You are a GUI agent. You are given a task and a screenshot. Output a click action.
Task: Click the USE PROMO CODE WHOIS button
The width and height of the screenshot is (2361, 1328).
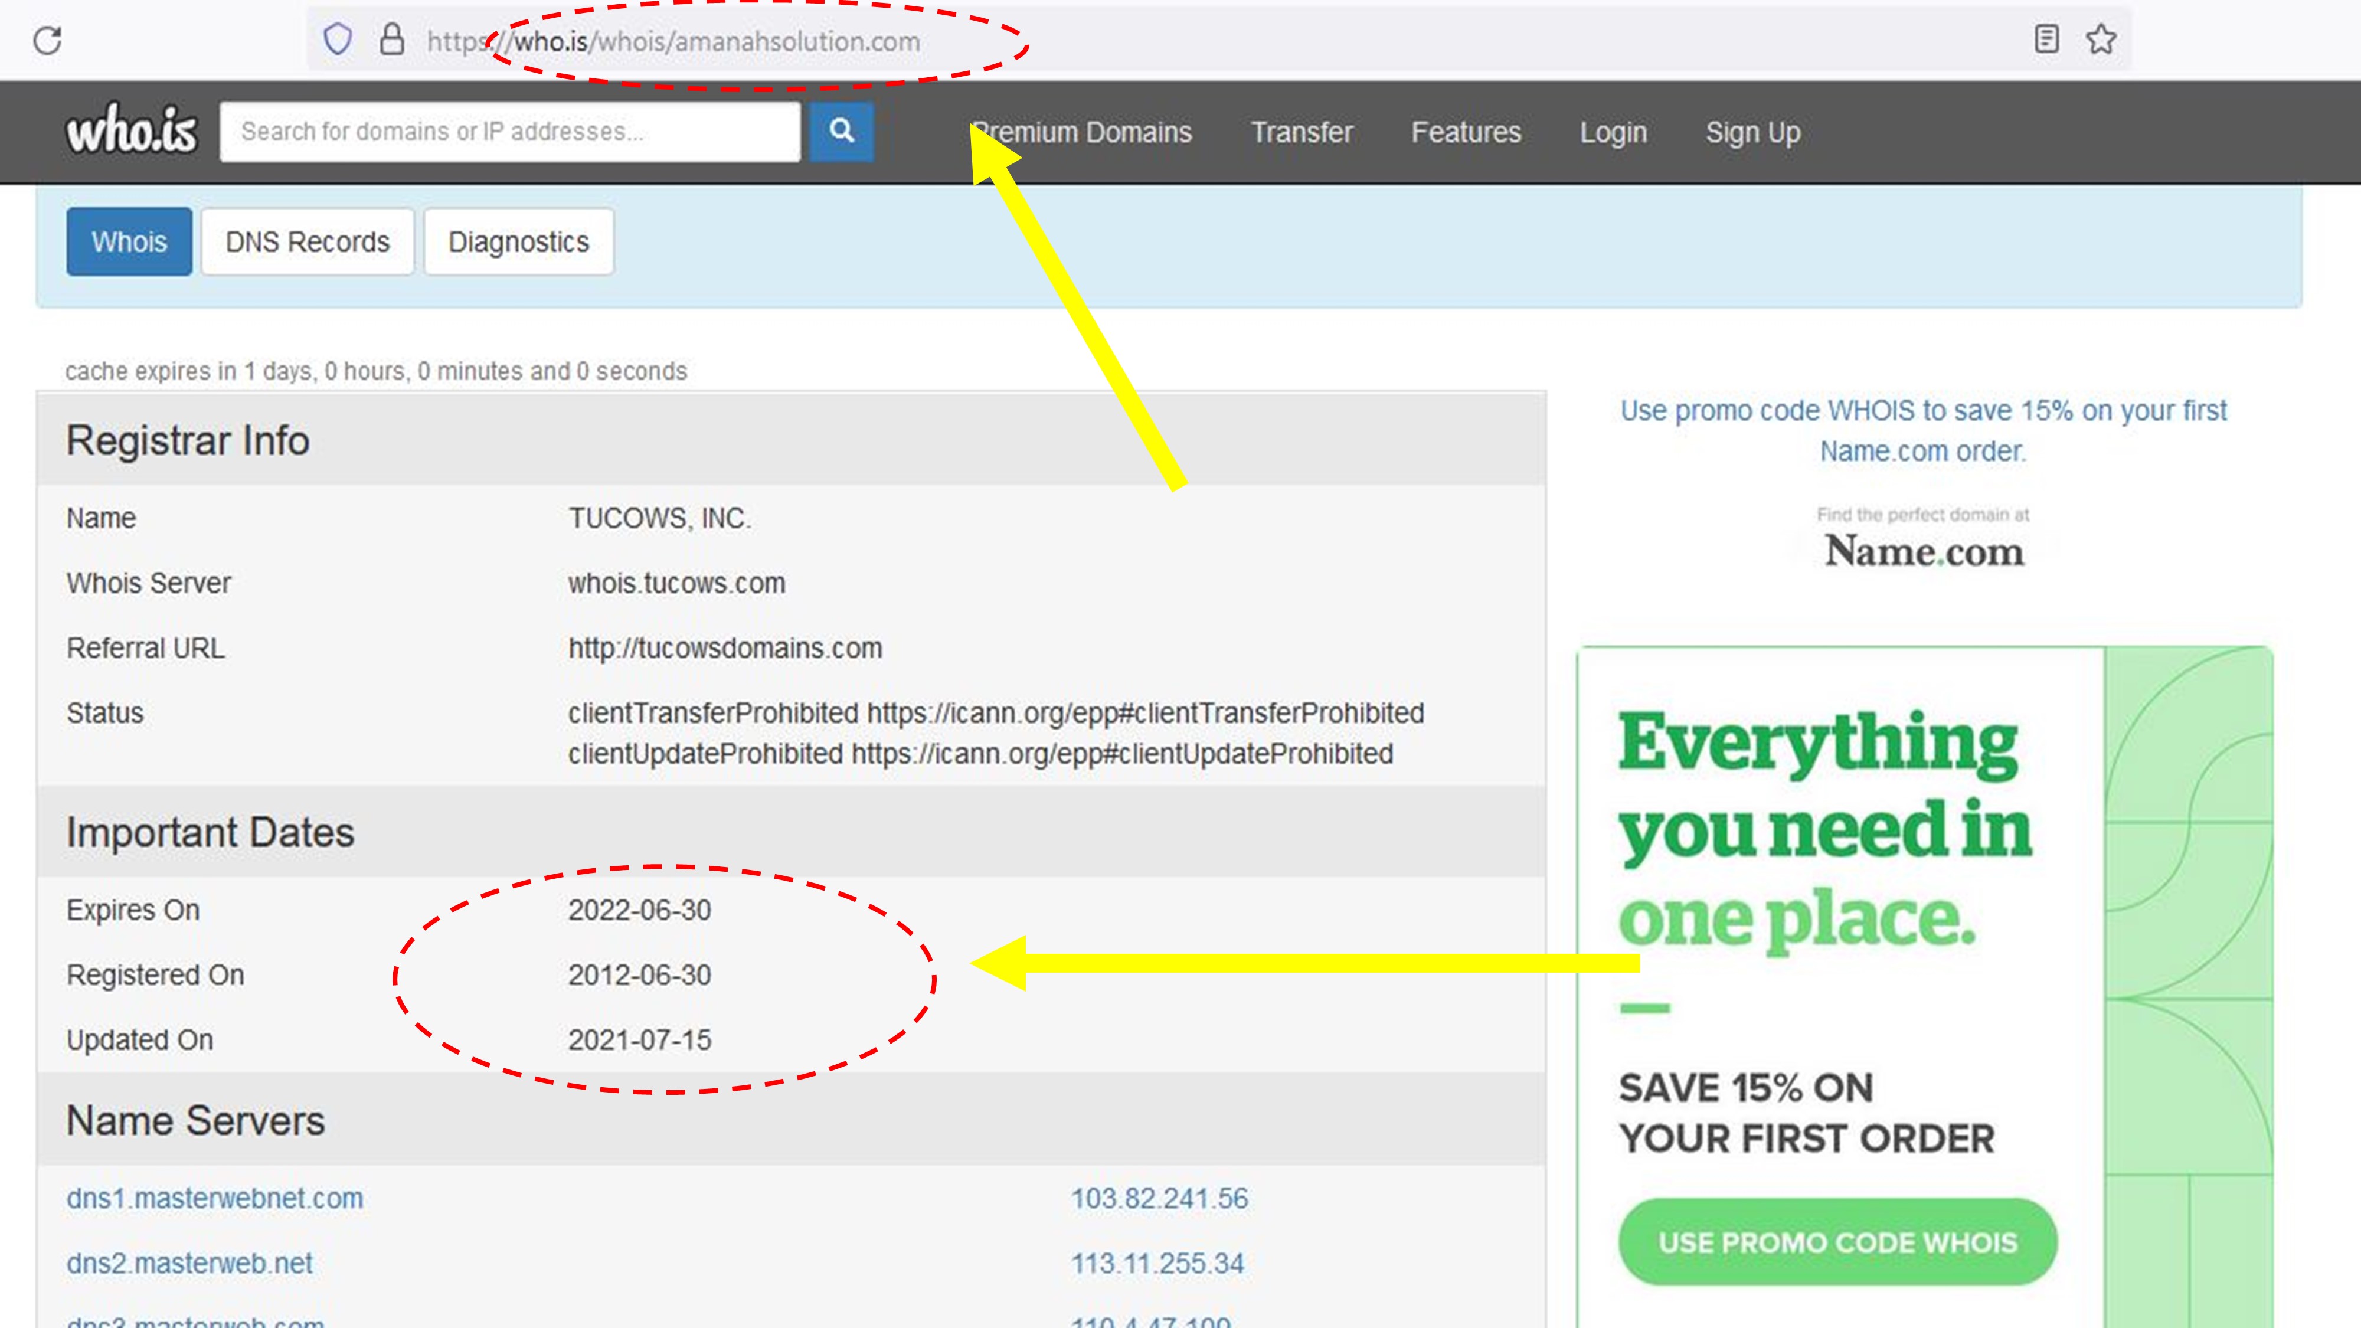pos(1837,1242)
